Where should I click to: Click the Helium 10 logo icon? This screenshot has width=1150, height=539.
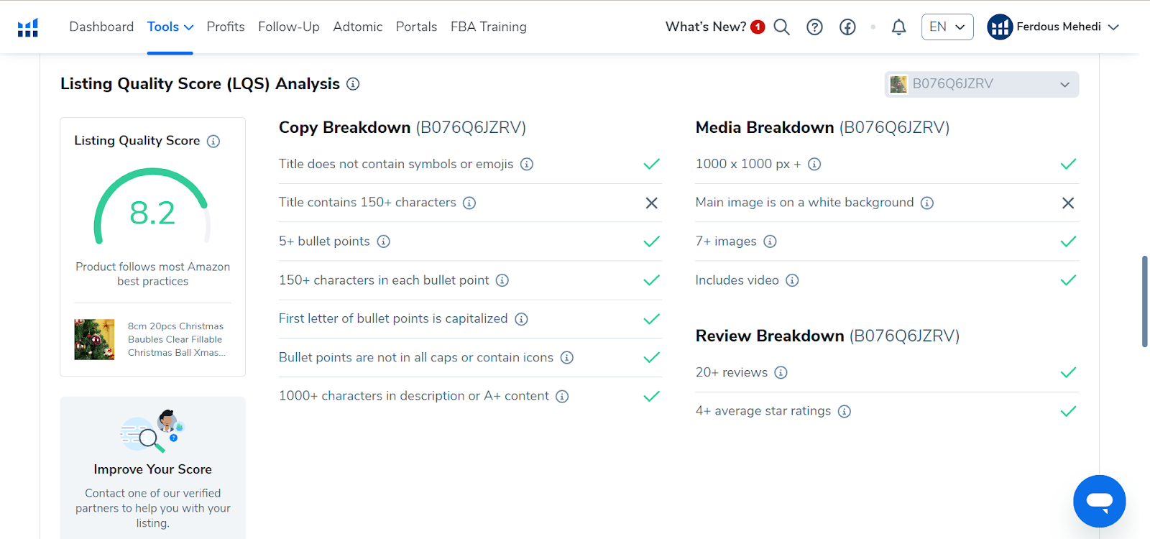28,27
